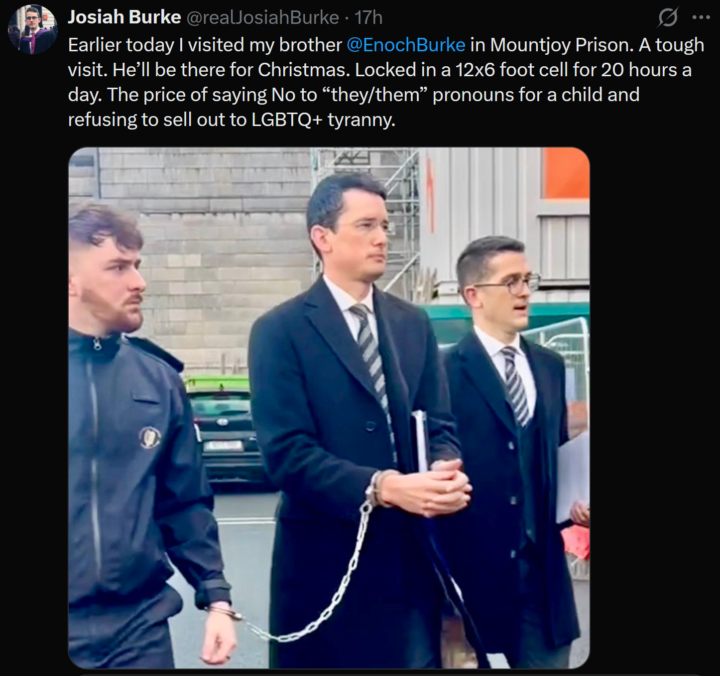The image size is (720, 676).
Task: Open the tweet by clicking its text
Action: (x=386, y=82)
